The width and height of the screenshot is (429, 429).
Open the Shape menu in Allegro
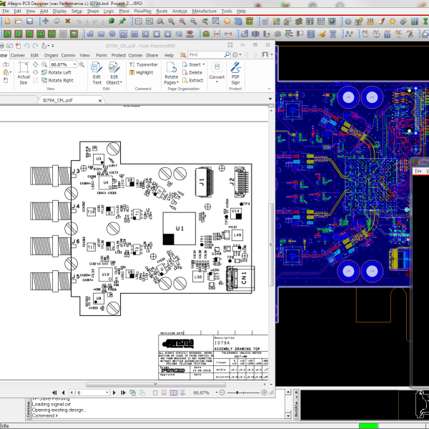click(93, 11)
